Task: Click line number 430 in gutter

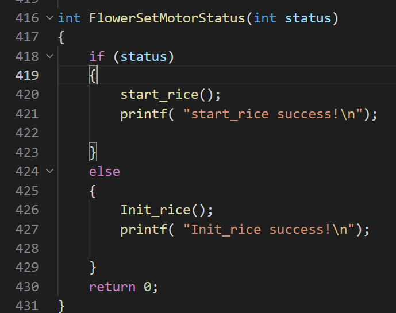Action: click(27, 287)
